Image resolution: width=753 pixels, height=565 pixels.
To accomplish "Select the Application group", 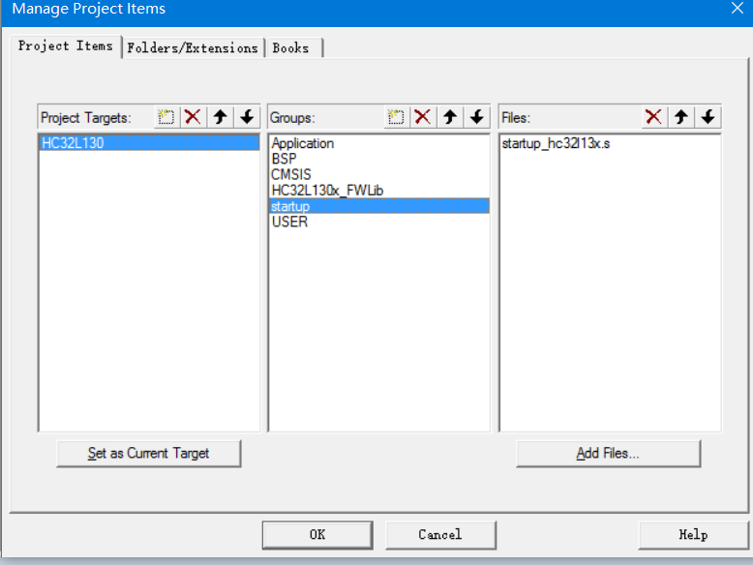I will click(379, 143).
